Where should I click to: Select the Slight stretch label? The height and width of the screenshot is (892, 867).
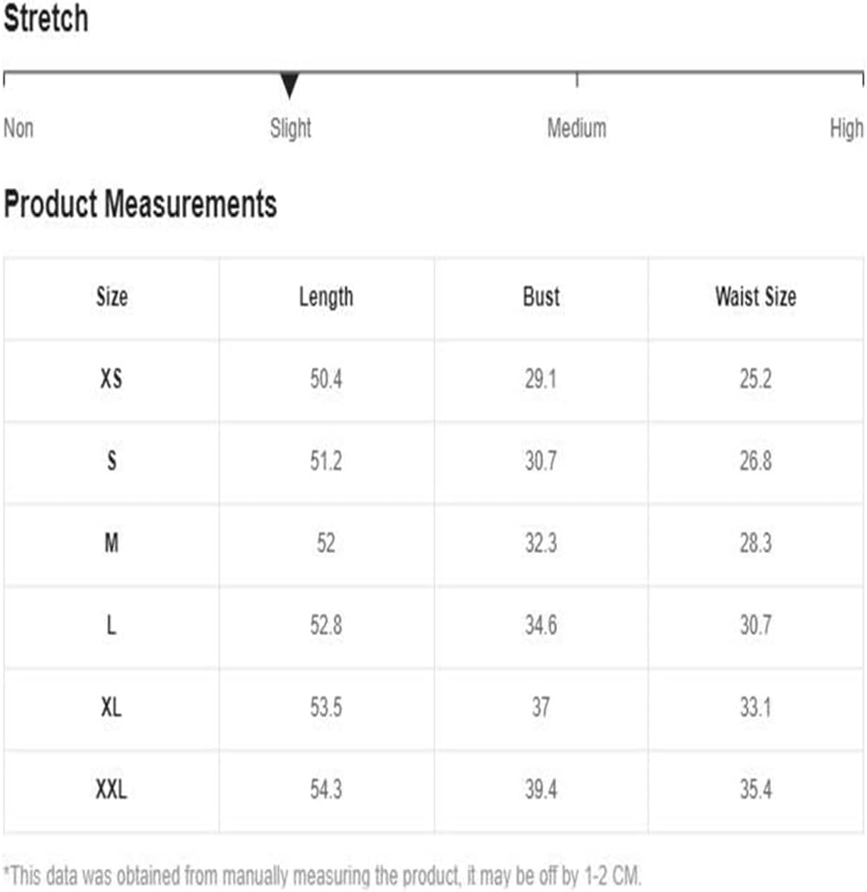[290, 129]
